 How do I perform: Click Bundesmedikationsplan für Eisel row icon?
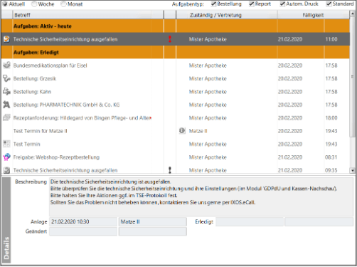pos(6,66)
